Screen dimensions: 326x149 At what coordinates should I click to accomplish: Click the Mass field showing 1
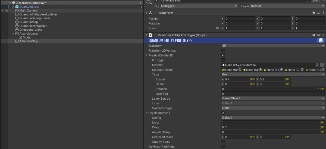[x=273, y=122]
